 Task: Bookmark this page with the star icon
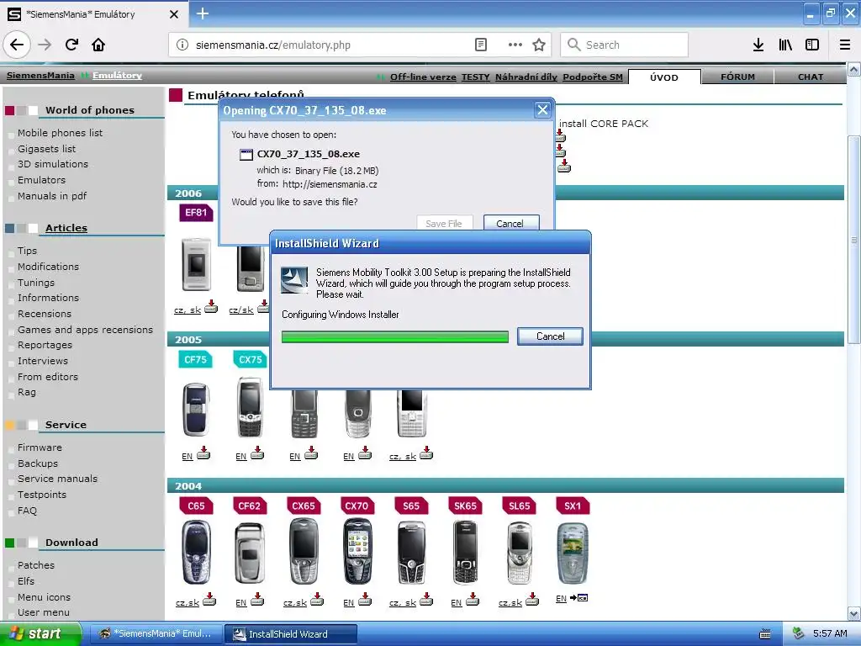[539, 45]
